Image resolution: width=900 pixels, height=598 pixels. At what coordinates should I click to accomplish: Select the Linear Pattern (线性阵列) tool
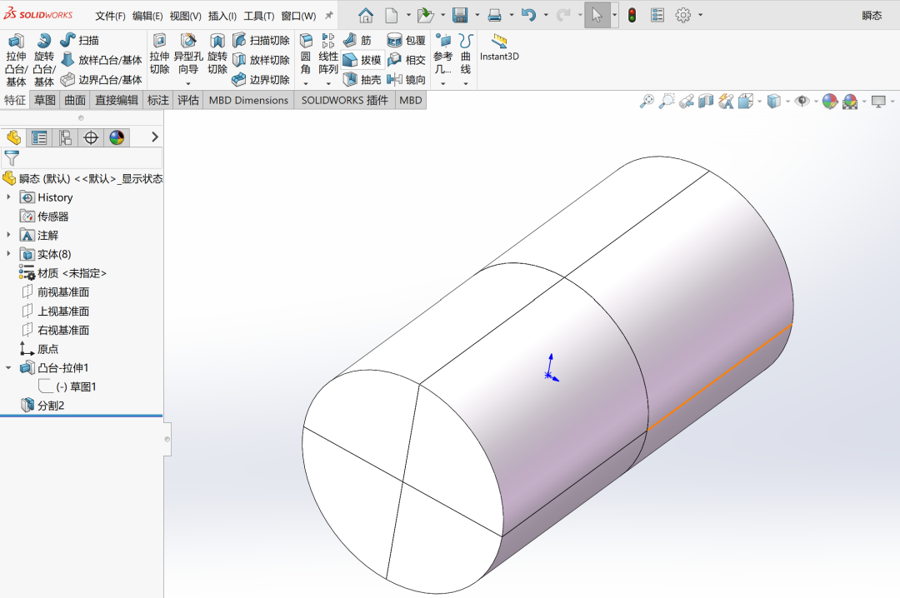click(328, 54)
